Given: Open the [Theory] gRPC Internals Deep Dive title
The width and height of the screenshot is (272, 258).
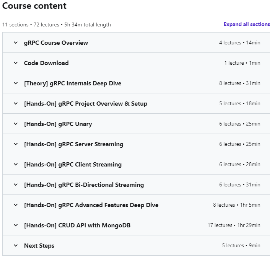Looking at the screenshot, I should 73,83.
